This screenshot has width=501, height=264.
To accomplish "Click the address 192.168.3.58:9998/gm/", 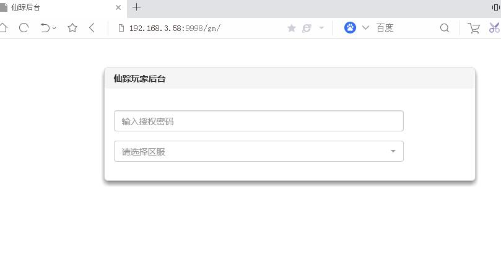I will [x=175, y=28].
